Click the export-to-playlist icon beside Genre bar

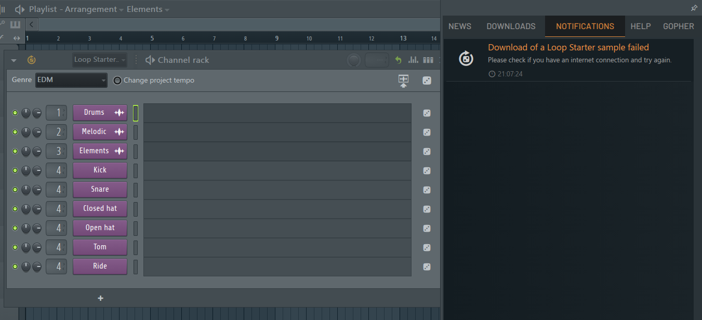[404, 81]
